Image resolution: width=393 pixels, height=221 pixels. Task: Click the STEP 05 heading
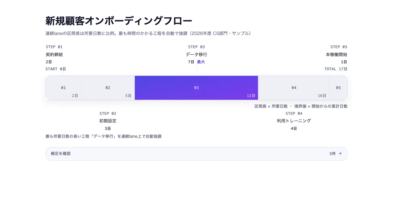coord(339,47)
